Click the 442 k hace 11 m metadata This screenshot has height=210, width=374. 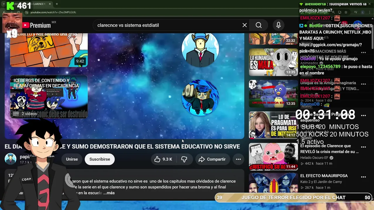tap(316, 164)
